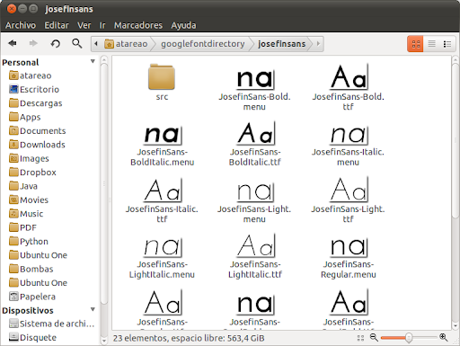Open the Archivo menu
The width and height of the screenshot is (460, 346).
tap(21, 25)
